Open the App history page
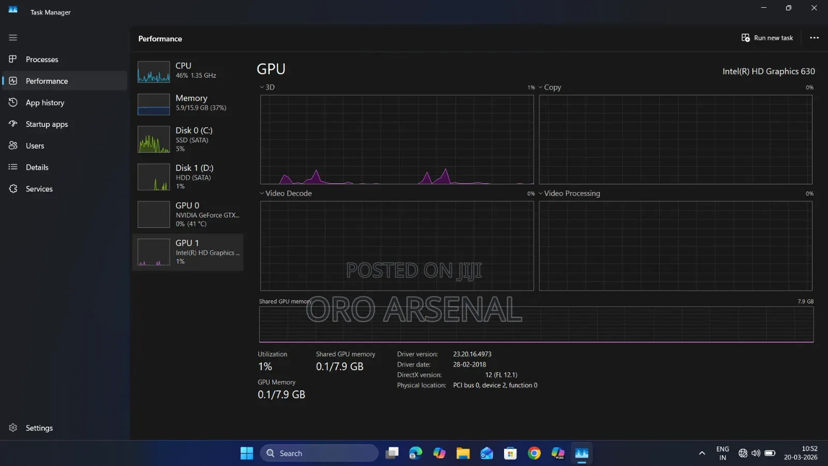Viewport: 828px width, 466px height. point(65,103)
